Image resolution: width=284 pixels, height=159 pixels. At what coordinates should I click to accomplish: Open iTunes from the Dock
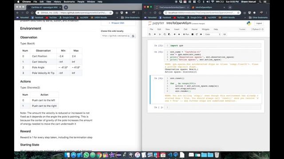point(138,155)
